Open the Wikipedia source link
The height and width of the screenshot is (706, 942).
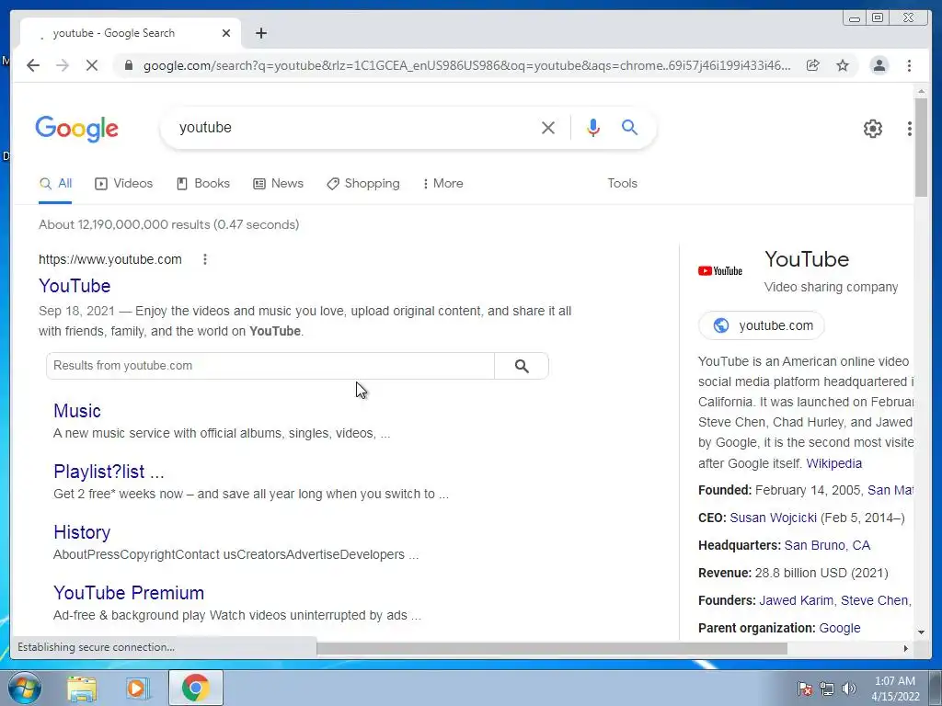(833, 463)
